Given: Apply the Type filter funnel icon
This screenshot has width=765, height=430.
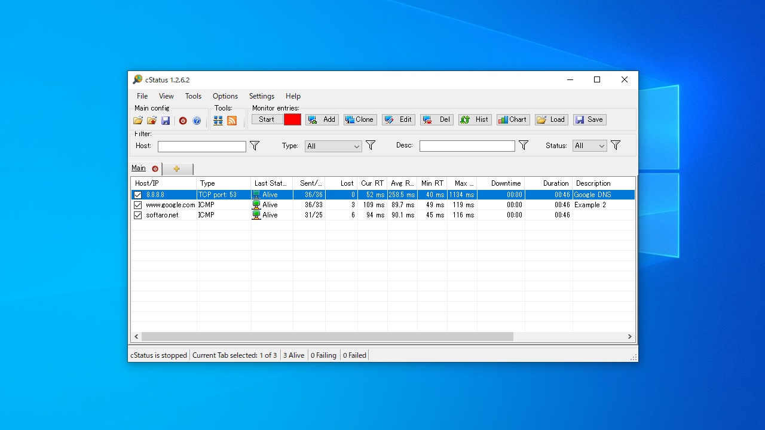Looking at the screenshot, I should (x=371, y=146).
